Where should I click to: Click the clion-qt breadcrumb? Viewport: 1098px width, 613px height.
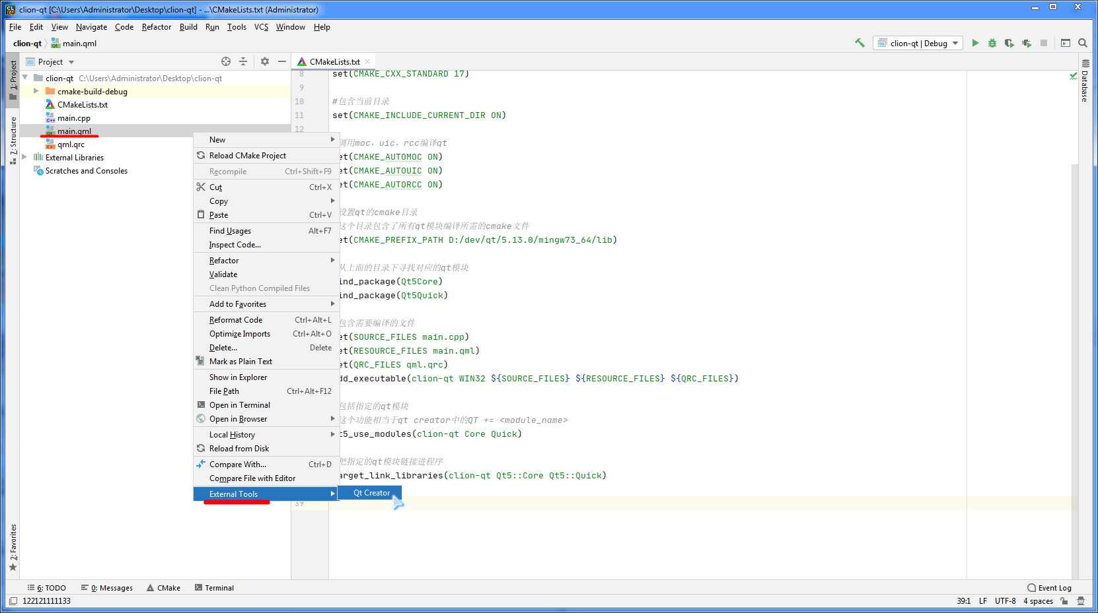pyautogui.click(x=27, y=44)
